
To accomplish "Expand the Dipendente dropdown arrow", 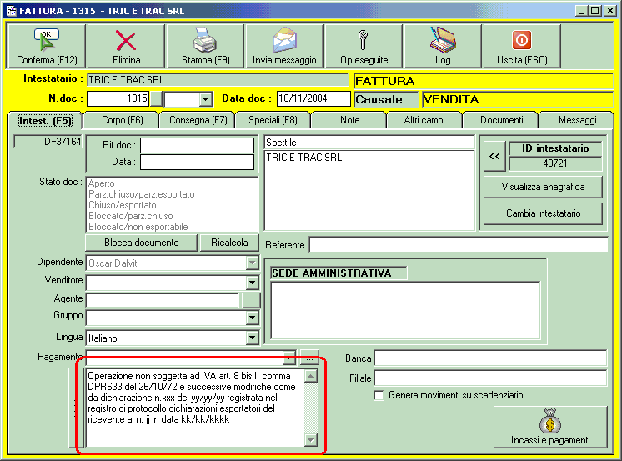I will tap(252, 263).
